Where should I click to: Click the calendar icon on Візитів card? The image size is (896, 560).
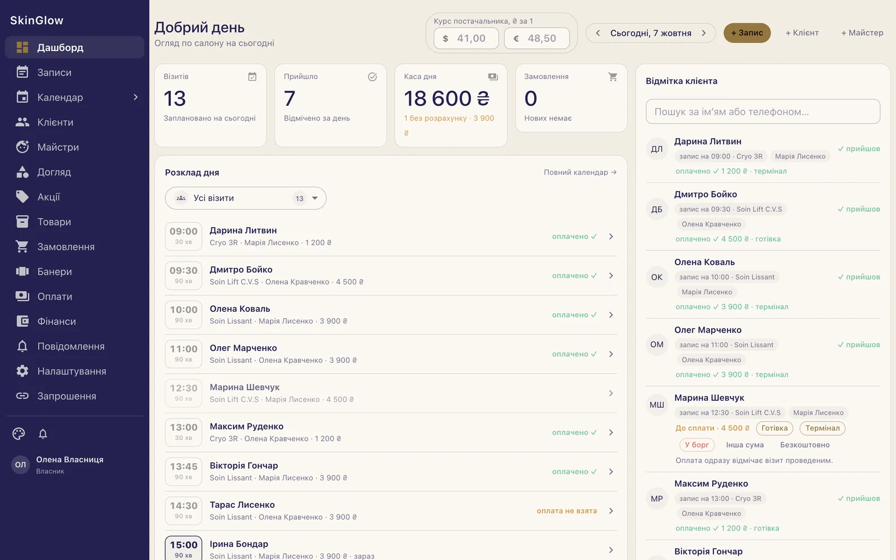point(253,77)
